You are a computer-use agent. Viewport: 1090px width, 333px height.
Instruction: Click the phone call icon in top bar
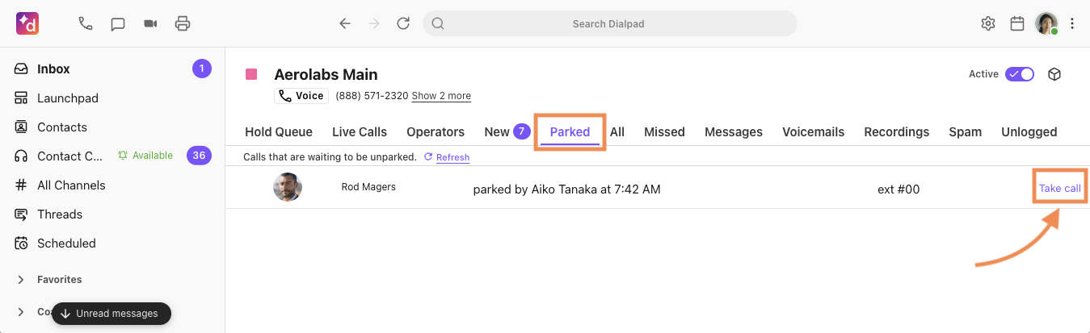click(x=85, y=23)
